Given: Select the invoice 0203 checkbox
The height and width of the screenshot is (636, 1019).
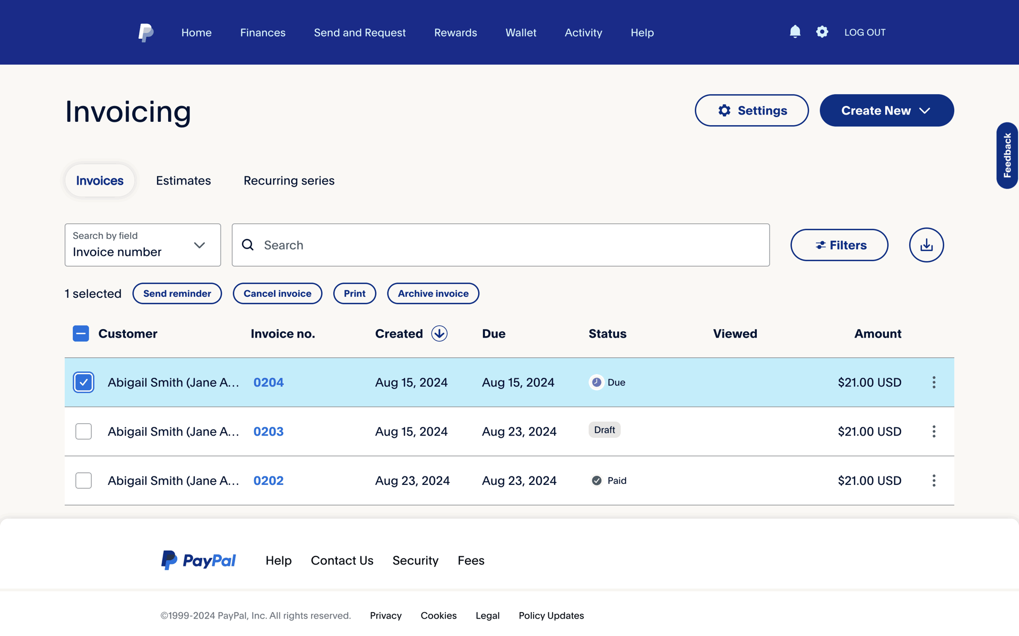Looking at the screenshot, I should 83,431.
